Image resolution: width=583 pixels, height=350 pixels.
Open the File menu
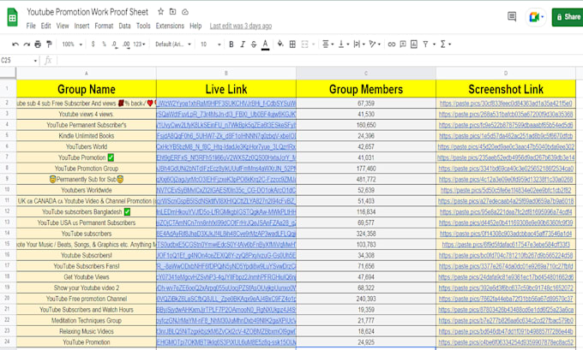coord(31,26)
